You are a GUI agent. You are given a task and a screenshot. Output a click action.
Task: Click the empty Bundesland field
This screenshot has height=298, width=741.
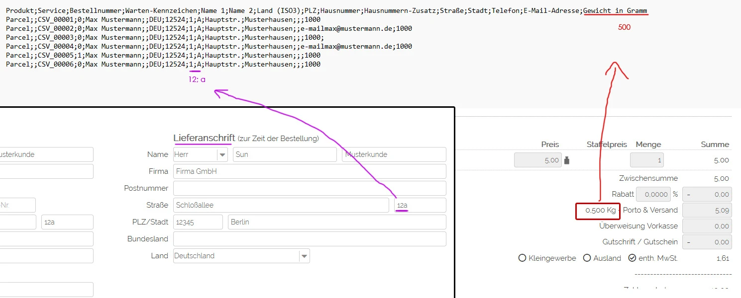(309, 239)
